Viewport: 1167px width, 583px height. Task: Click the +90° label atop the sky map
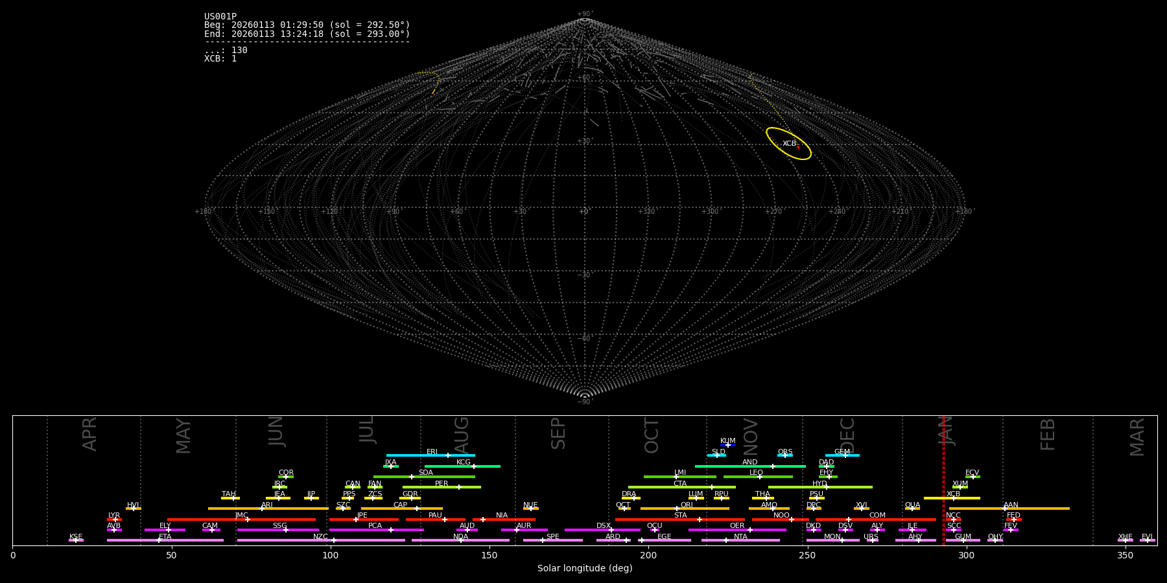(x=584, y=14)
